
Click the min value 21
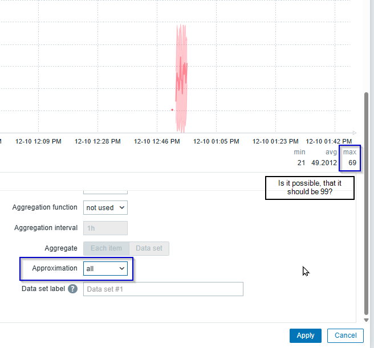[x=301, y=163]
